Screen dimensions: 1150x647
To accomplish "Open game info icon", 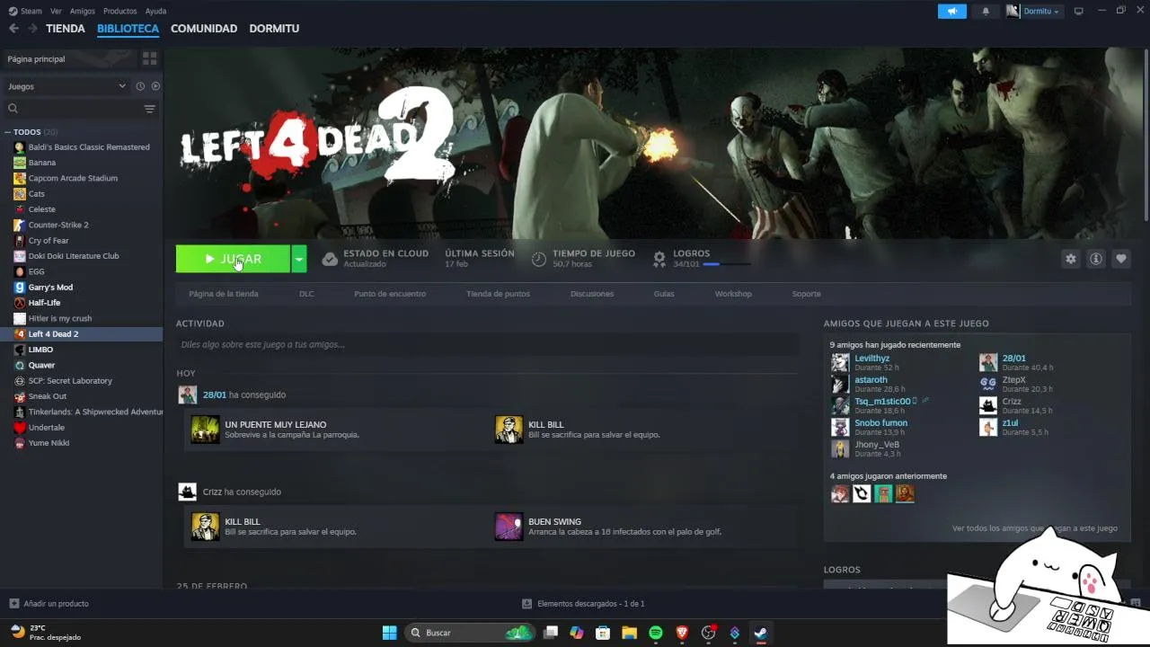I will (1096, 259).
